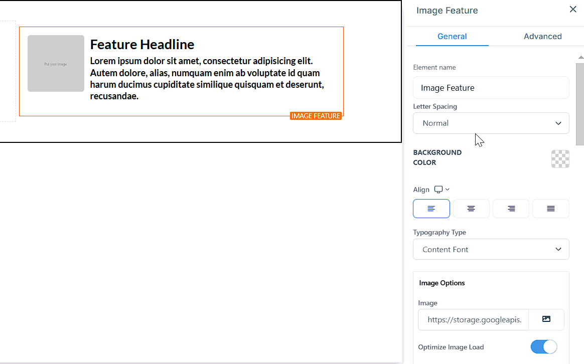584x364 pixels.
Task: Toggle Optimize Image Load switch
Action: click(x=543, y=347)
